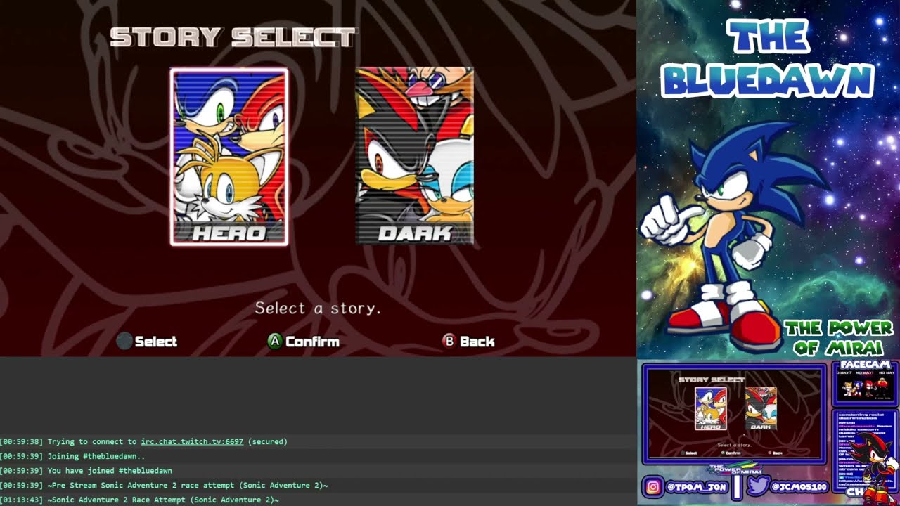The image size is (900, 506).
Task: Click the gray Select stick icon
Action: click(x=124, y=341)
